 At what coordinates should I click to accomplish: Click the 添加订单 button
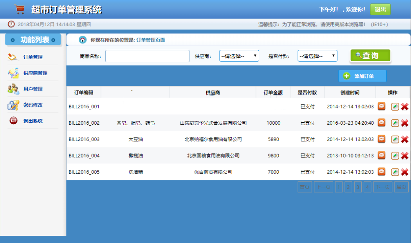click(362, 76)
